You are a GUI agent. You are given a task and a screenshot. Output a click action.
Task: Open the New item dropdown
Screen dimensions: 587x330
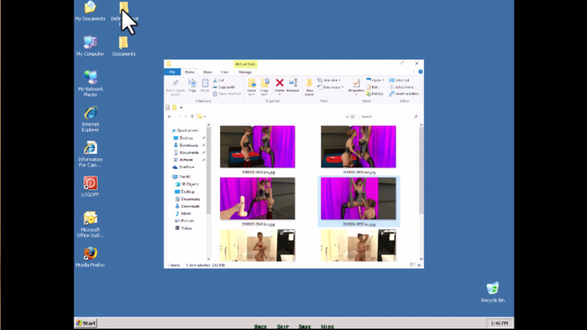[329, 80]
